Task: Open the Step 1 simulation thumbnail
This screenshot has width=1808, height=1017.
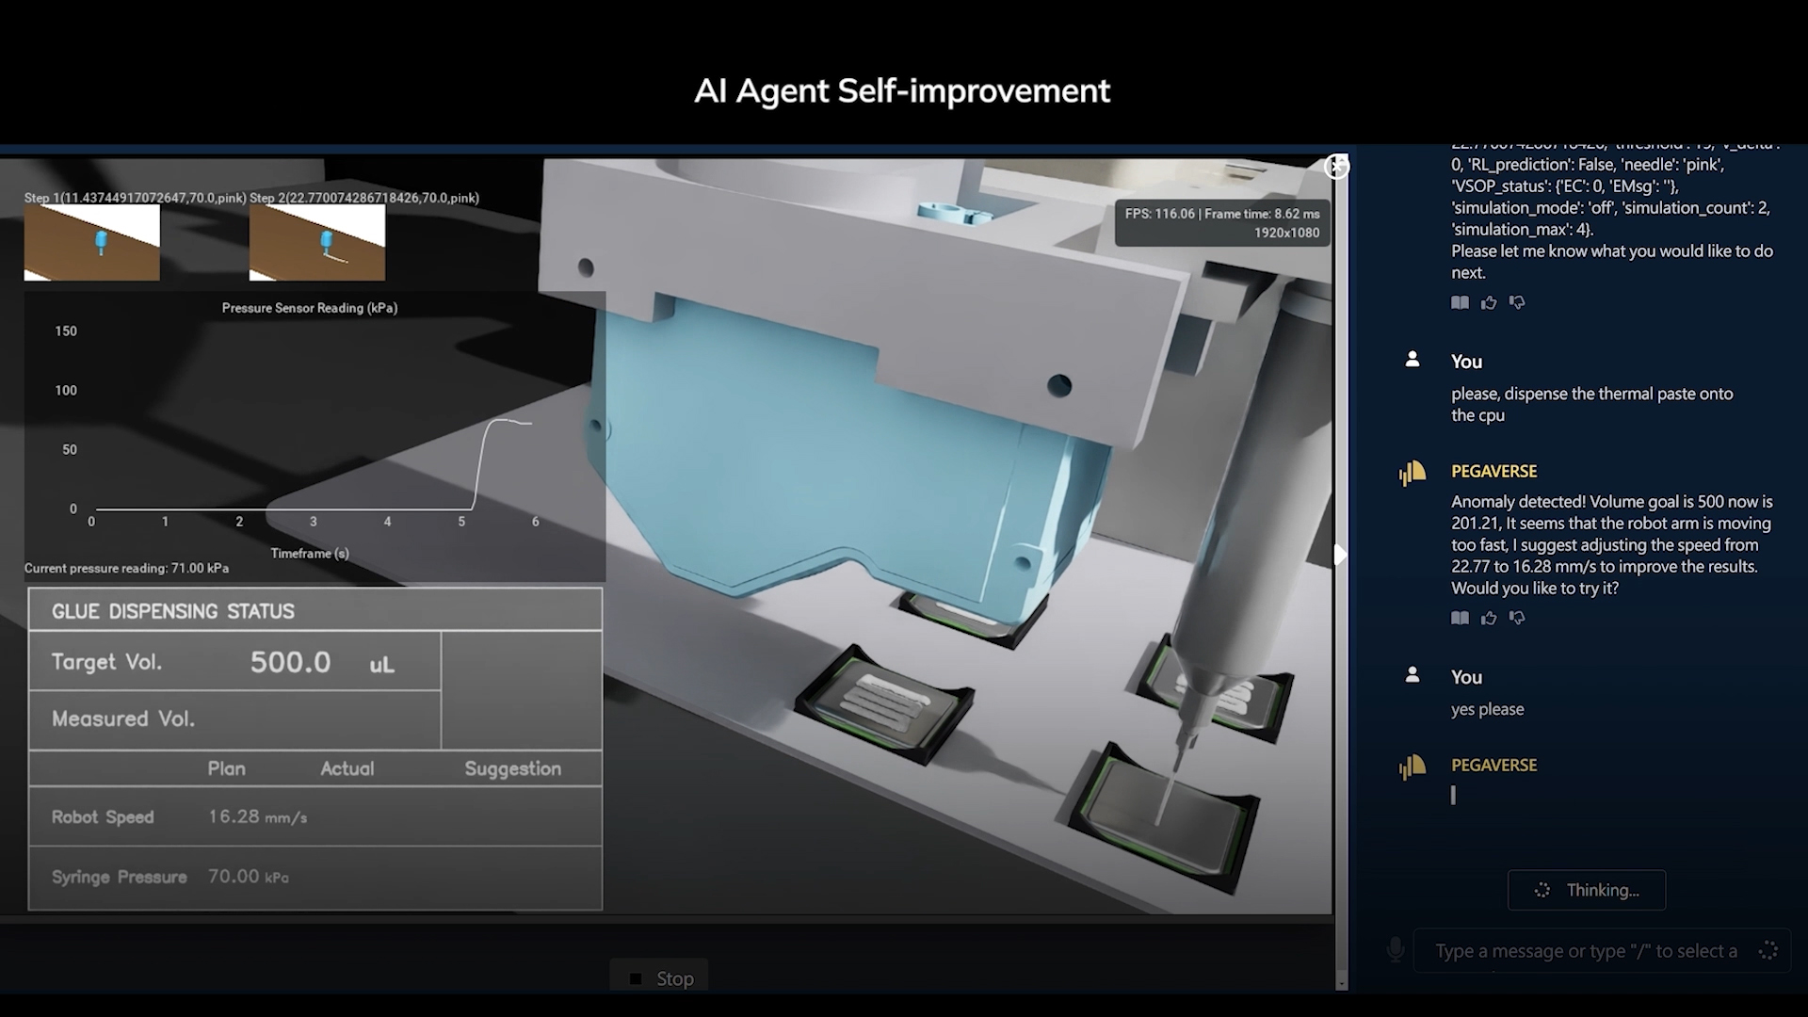Action: click(x=91, y=242)
